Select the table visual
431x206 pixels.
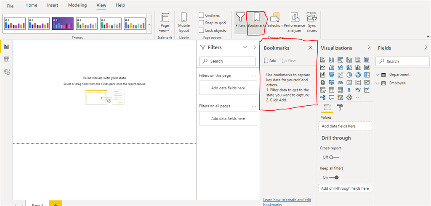click(x=332, y=90)
